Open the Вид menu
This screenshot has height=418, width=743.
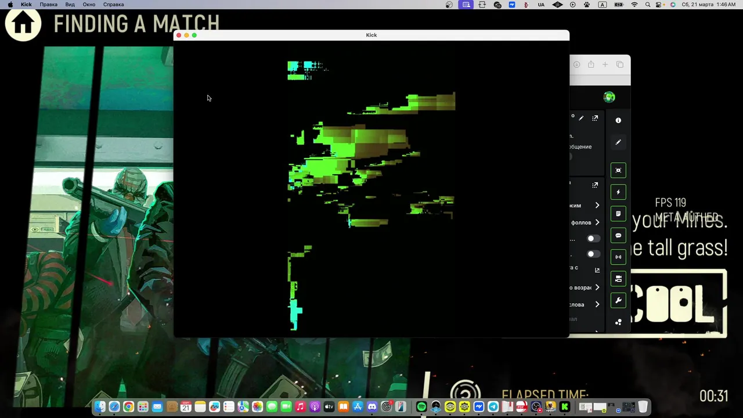(70, 5)
